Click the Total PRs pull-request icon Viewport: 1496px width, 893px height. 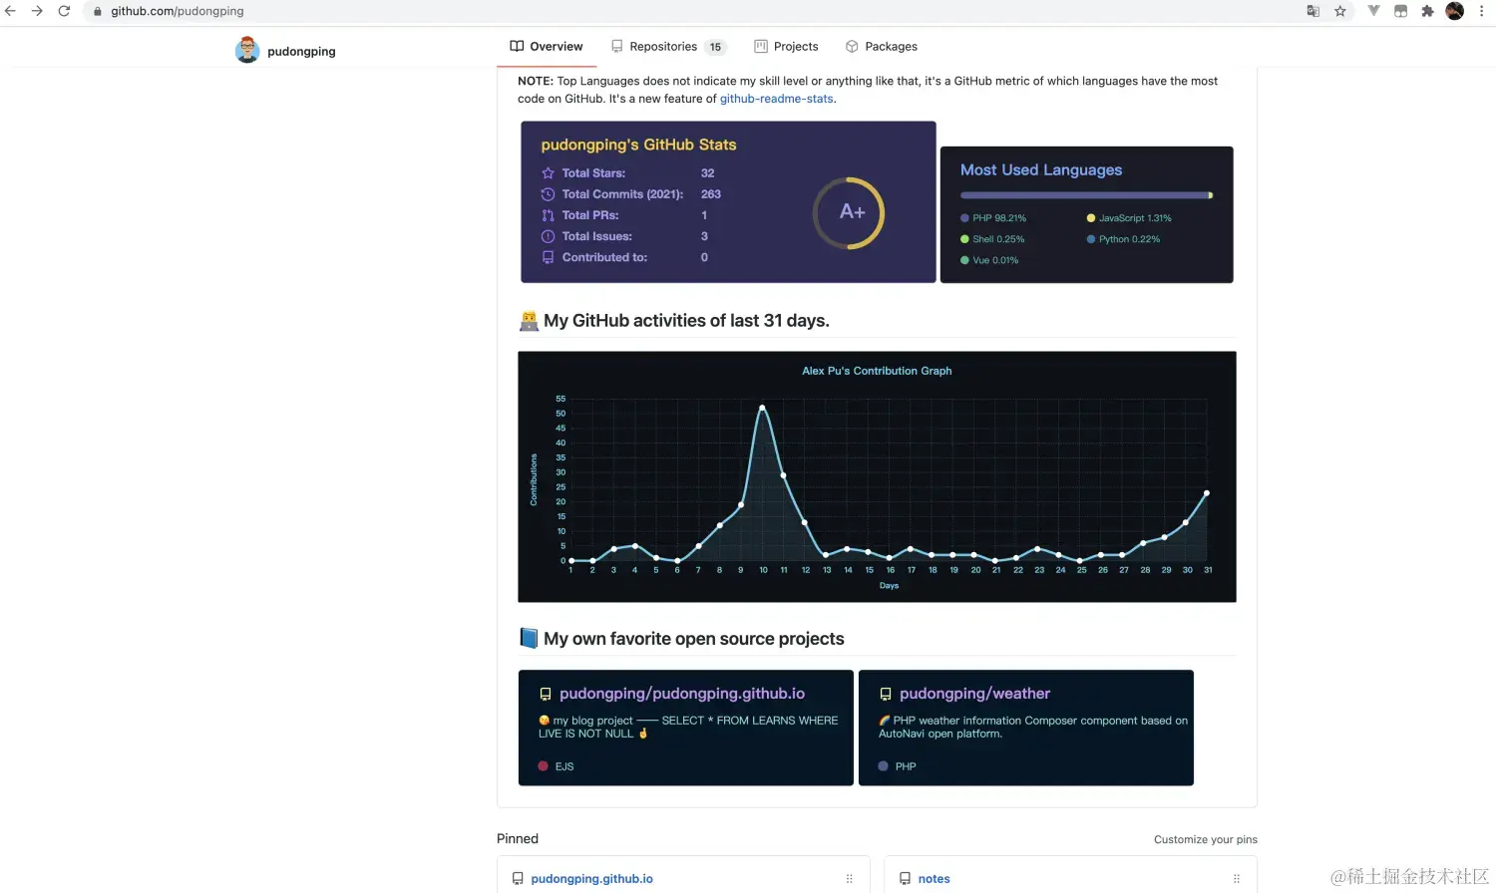click(548, 215)
